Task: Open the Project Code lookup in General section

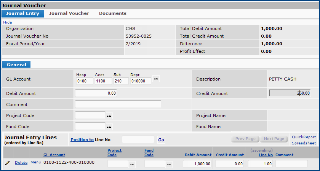Action: [x=110, y=116]
